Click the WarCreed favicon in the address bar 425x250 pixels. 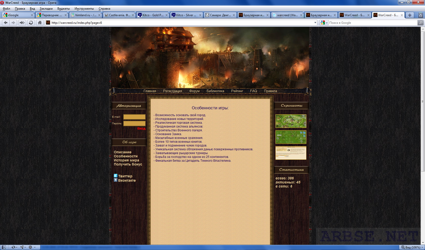(x=48, y=23)
